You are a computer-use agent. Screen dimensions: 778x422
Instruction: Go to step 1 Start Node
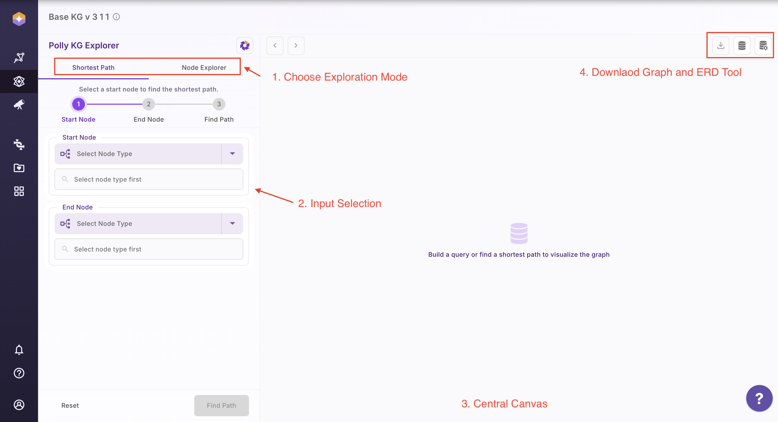point(79,104)
